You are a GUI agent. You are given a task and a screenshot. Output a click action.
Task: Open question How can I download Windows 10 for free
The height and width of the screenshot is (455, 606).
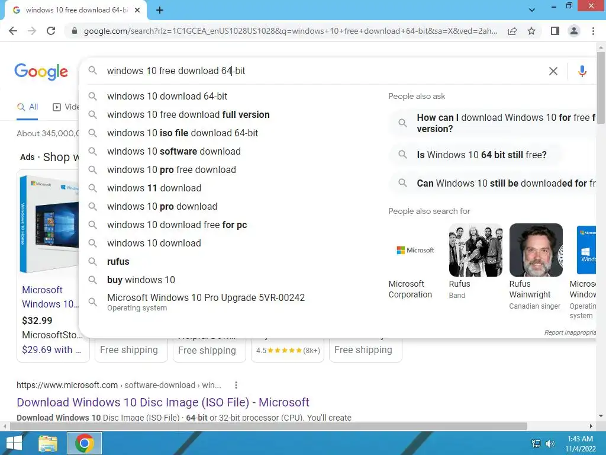[x=493, y=123]
